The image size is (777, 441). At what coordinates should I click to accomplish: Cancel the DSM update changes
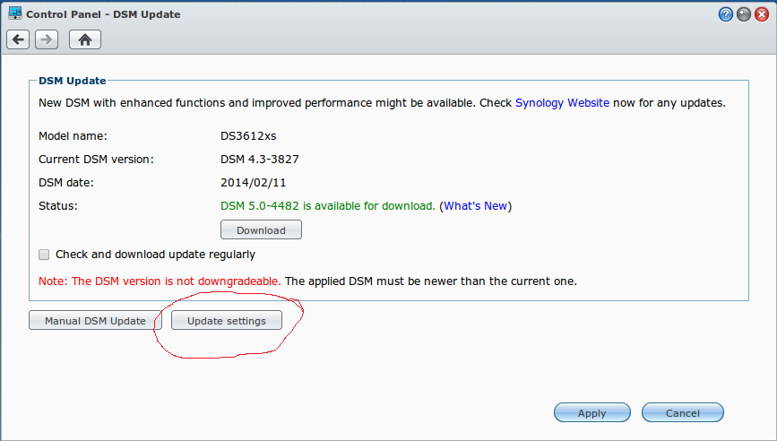(x=682, y=412)
